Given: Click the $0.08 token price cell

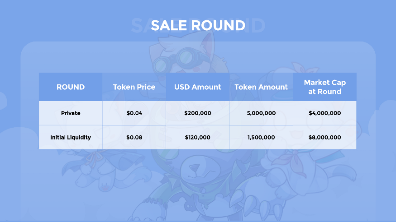Looking at the screenshot, I should pyautogui.click(x=134, y=138).
